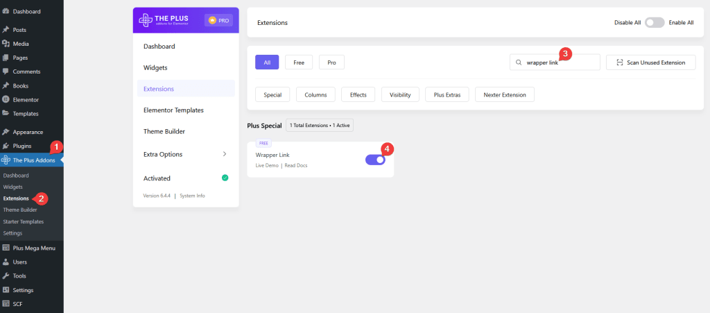710x313 pixels.
Task: Click the SCF icon in sidebar
Action: [x=6, y=304]
